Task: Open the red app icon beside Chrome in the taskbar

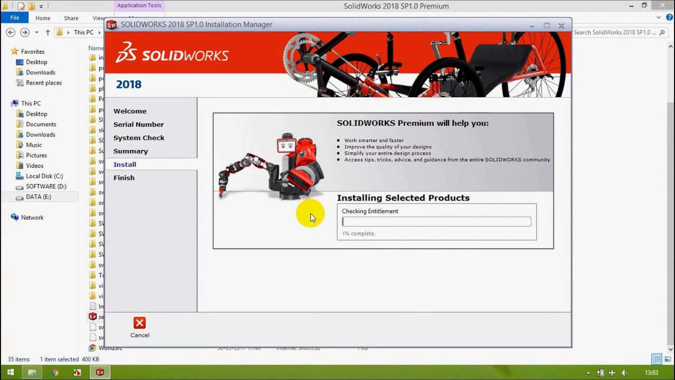Action: [x=78, y=373]
